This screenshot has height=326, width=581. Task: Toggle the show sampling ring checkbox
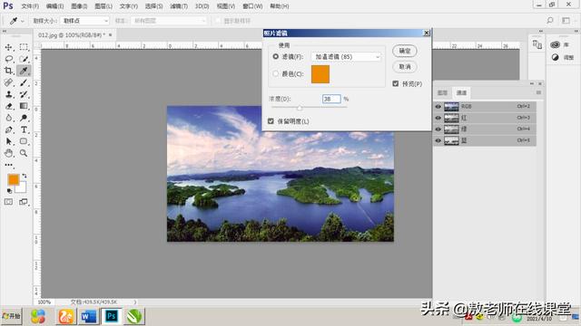pyautogui.click(x=218, y=21)
